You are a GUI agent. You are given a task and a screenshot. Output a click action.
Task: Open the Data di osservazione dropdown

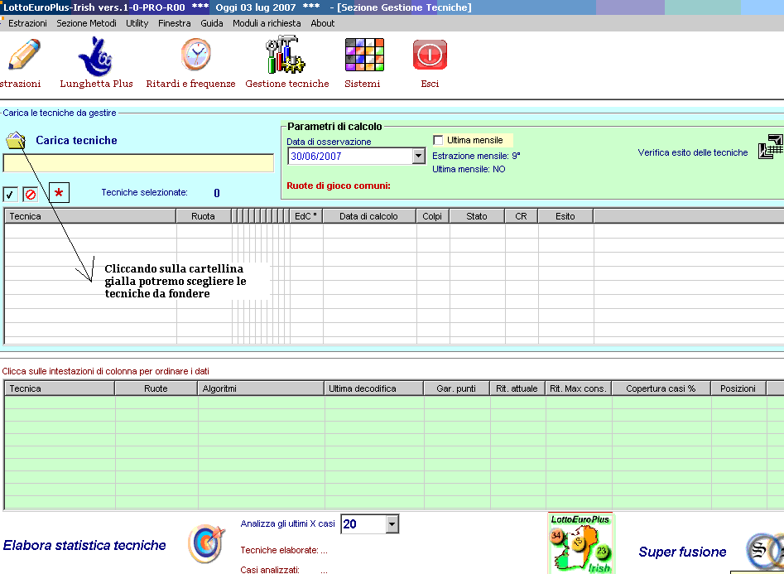(x=419, y=157)
